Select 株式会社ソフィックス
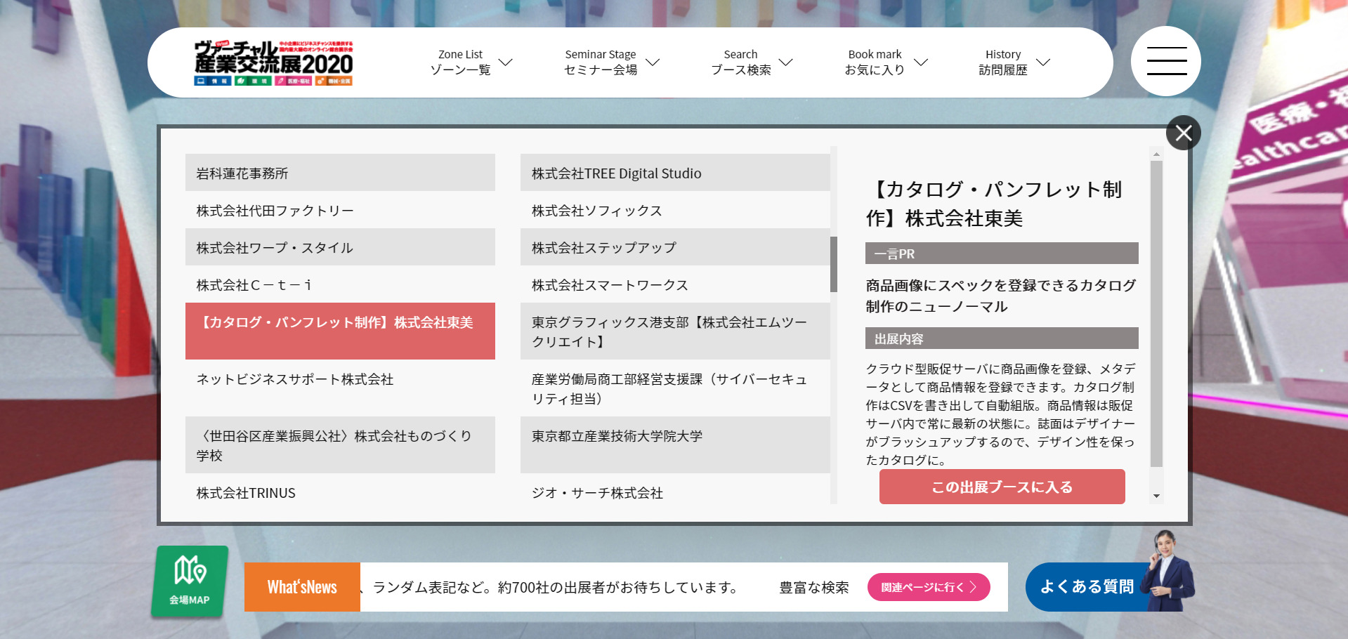The image size is (1348, 639). (675, 210)
